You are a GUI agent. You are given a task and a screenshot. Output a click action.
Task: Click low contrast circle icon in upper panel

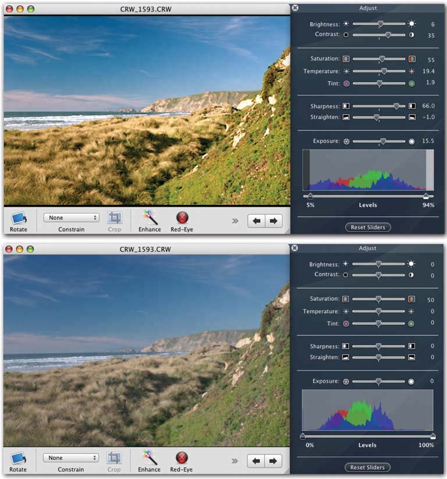[x=346, y=34]
